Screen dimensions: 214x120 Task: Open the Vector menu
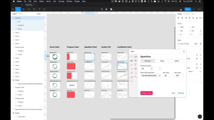(x=48, y=1)
